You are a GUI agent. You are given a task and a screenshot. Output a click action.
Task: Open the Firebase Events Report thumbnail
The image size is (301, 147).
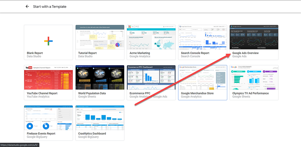tap(48, 118)
